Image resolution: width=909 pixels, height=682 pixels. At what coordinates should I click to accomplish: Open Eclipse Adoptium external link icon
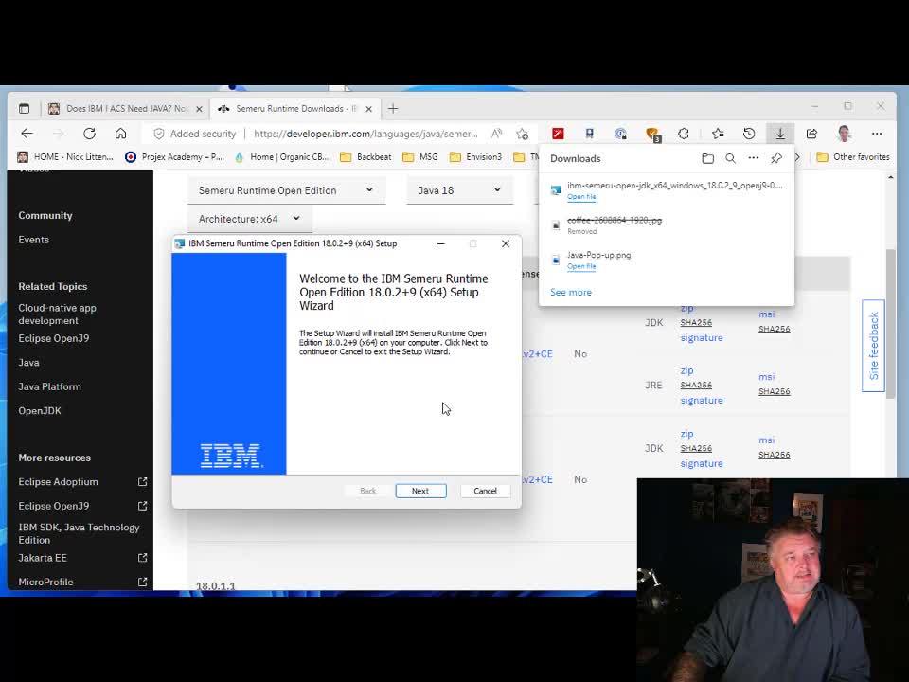coord(143,481)
